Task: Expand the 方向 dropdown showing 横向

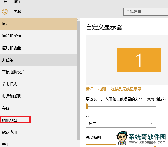Action: click(121, 124)
